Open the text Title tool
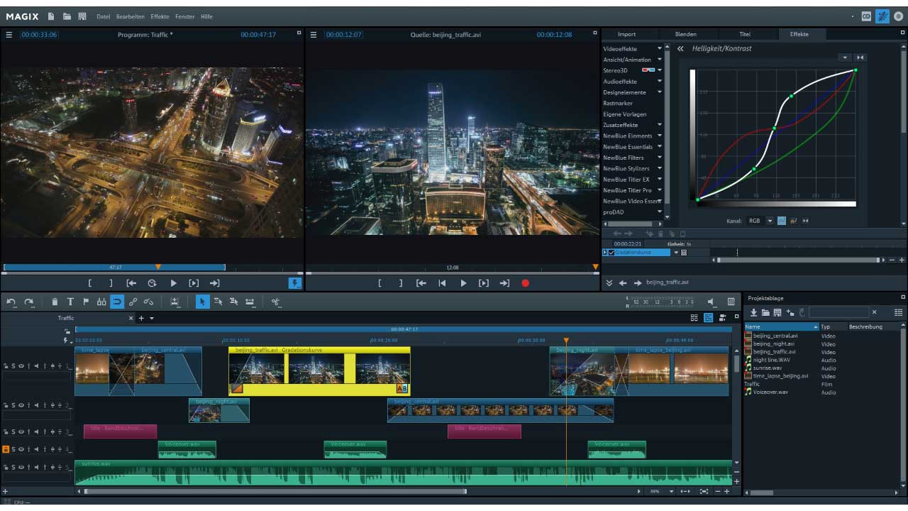908x511 pixels. pyautogui.click(x=72, y=302)
